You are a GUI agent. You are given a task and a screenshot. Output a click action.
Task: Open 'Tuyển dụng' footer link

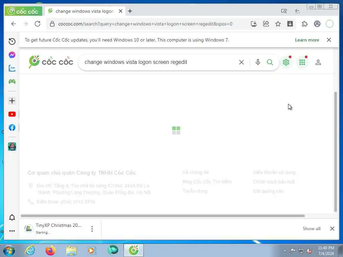click(x=195, y=191)
